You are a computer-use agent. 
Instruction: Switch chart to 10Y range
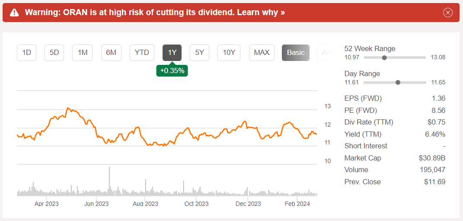229,53
